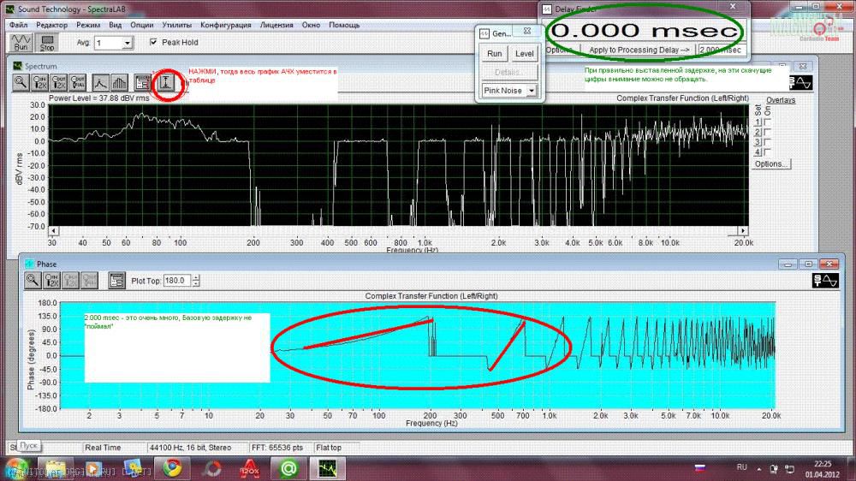The image size is (856, 481).
Task: Click right arrow of Spectrum horizontal scrollbar
Action: 743,230
